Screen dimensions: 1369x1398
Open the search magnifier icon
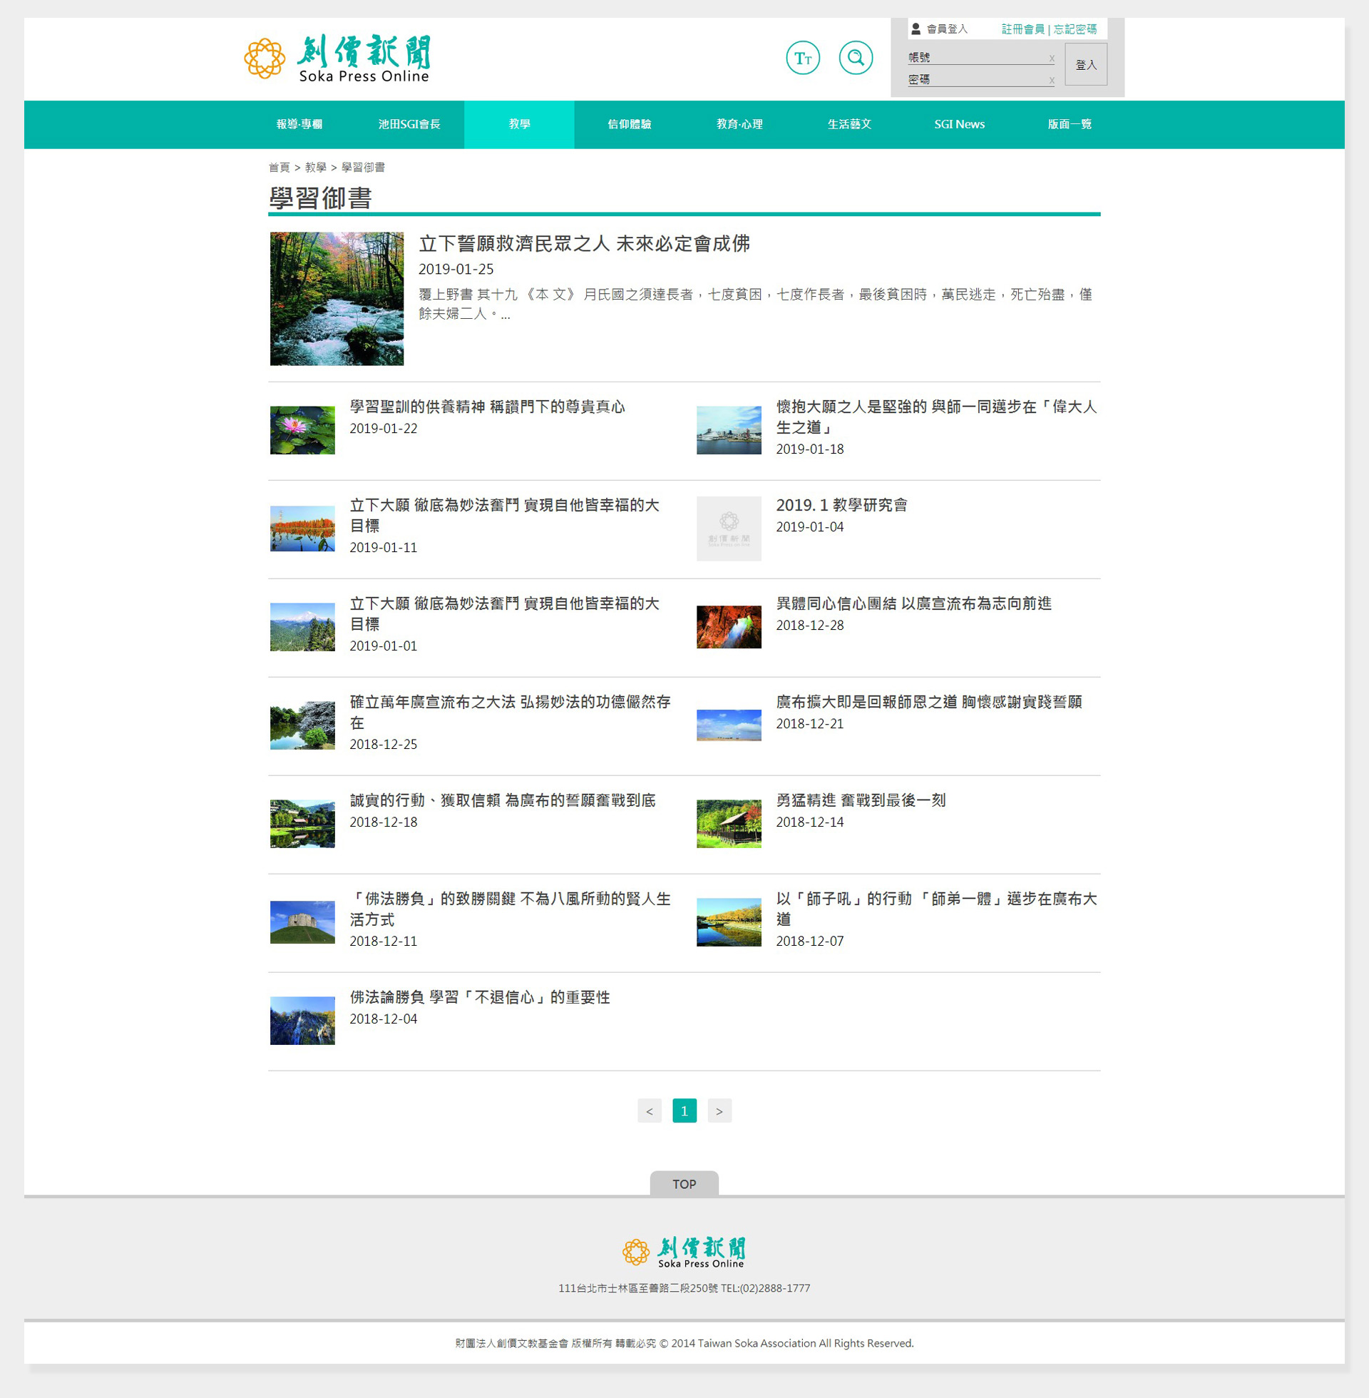click(856, 58)
